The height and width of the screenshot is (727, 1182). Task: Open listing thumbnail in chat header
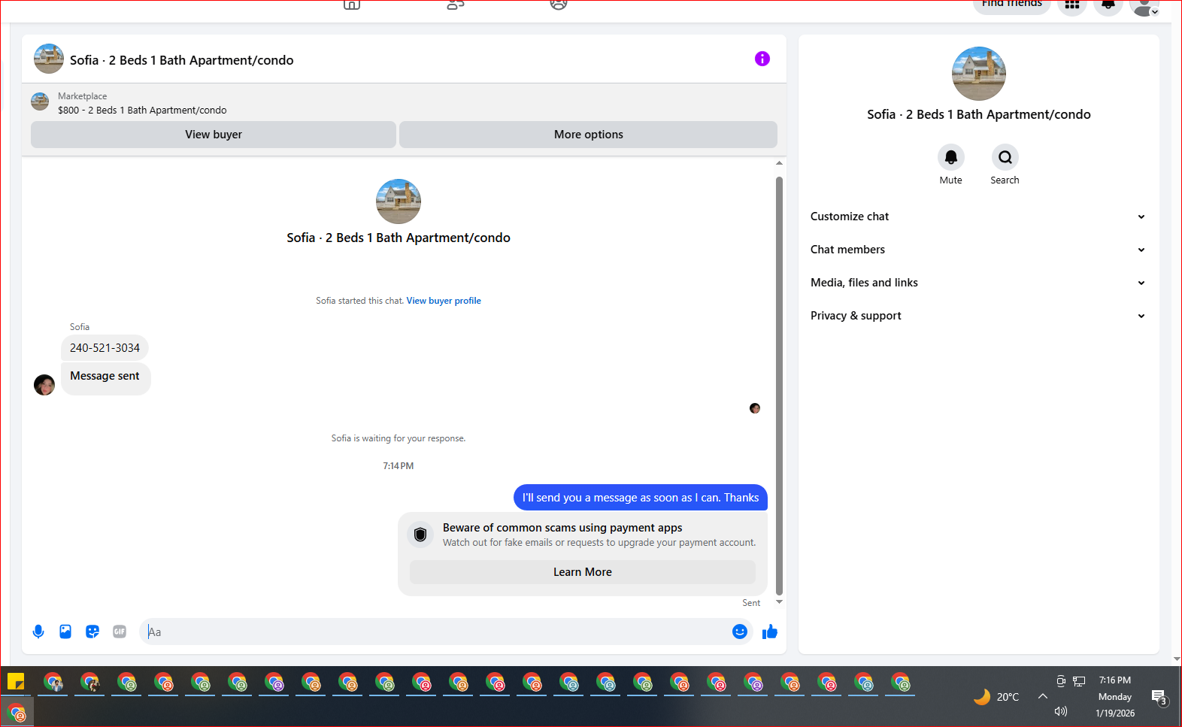pyautogui.click(x=49, y=59)
